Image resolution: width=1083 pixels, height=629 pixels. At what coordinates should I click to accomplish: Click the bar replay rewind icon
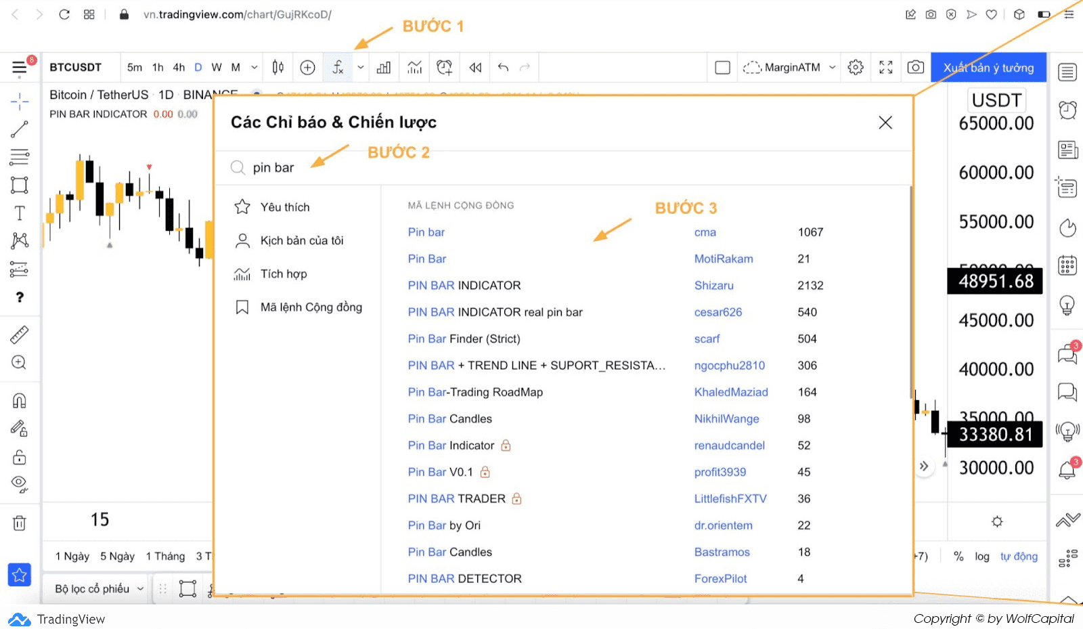(475, 67)
